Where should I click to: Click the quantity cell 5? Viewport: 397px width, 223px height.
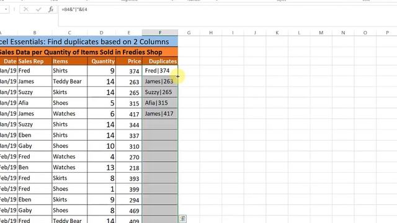pos(102,103)
